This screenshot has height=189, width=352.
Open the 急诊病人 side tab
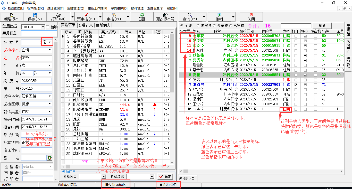(x=348, y=63)
